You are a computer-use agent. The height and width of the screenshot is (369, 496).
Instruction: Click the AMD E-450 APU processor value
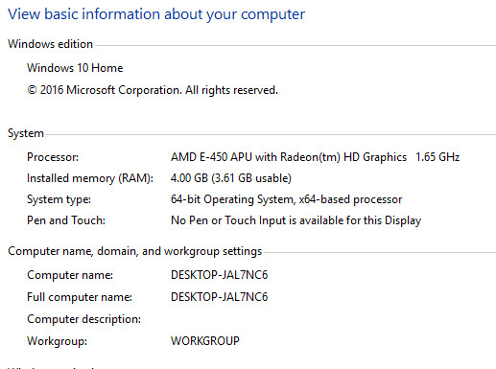(289, 157)
